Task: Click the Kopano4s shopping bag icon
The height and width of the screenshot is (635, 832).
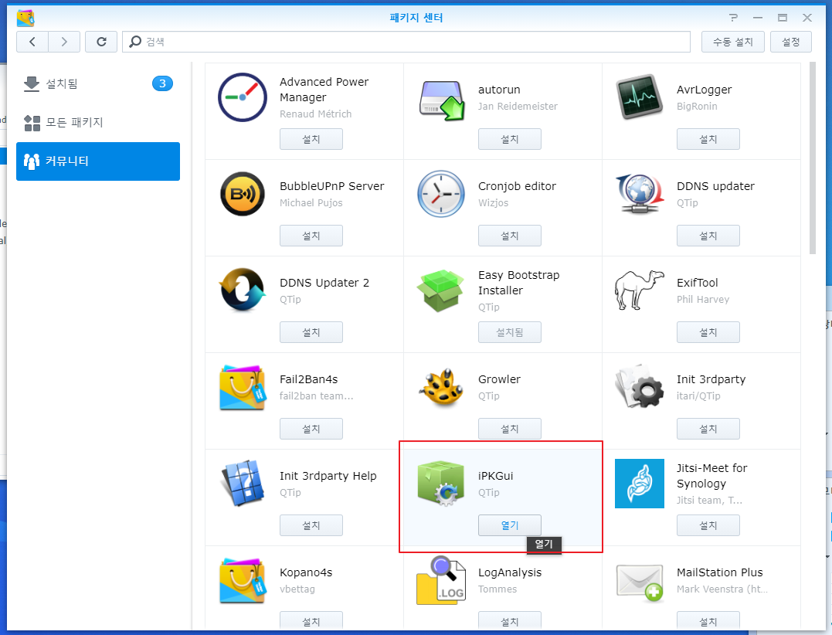Action: click(x=243, y=580)
